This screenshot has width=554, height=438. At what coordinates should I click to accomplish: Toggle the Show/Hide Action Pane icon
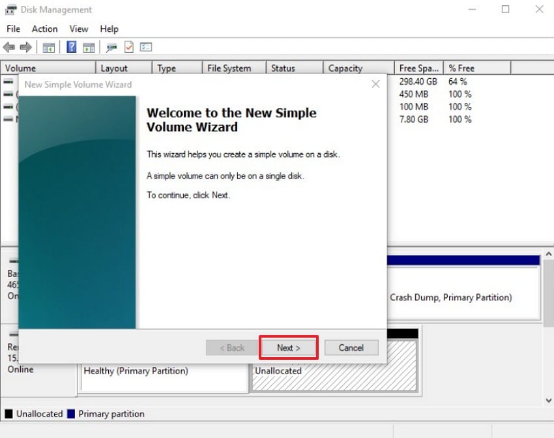click(x=89, y=48)
